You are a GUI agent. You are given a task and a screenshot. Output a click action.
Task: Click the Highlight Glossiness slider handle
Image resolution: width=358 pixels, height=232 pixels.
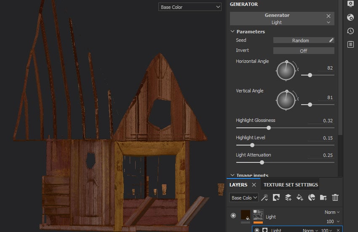tap(269, 128)
